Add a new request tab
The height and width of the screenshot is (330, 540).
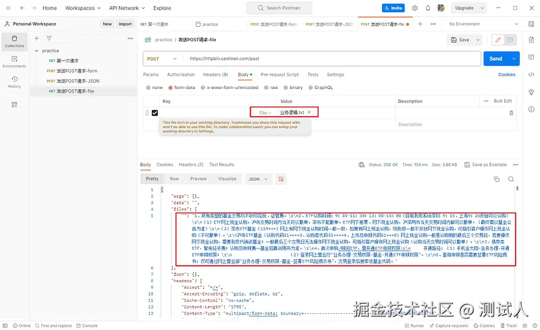pyautogui.click(x=420, y=24)
